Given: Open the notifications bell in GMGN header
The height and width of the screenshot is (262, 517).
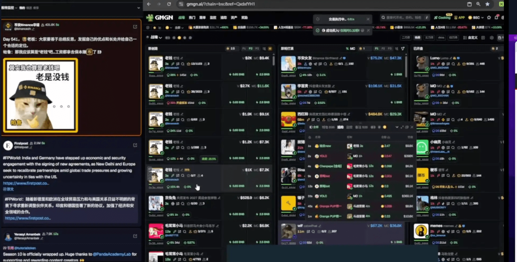Looking at the screenshot, I should [496, 18].
